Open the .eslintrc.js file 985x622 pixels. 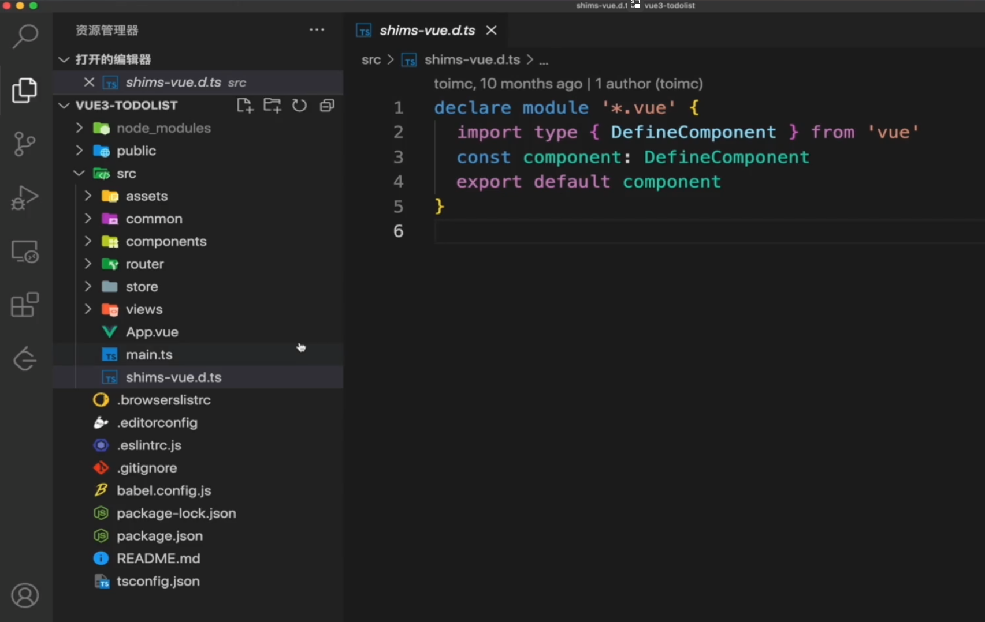click(198, 445)
